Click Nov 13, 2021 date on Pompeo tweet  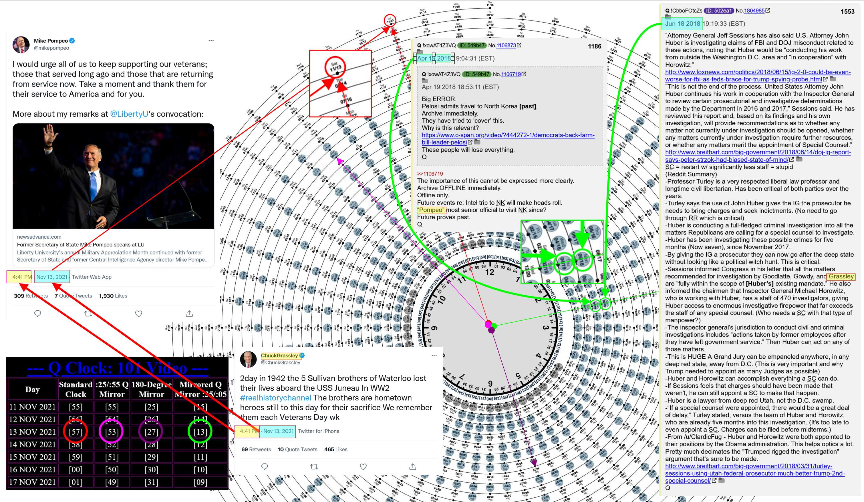[52, 277]
